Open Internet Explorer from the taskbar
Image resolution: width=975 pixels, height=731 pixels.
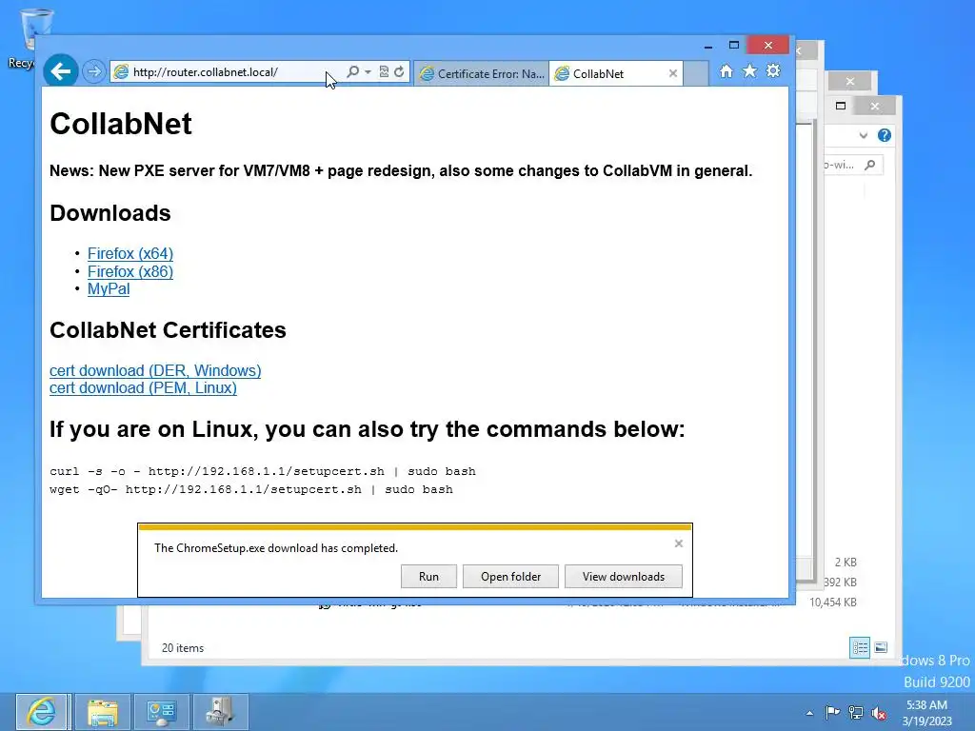pos(42,712)
